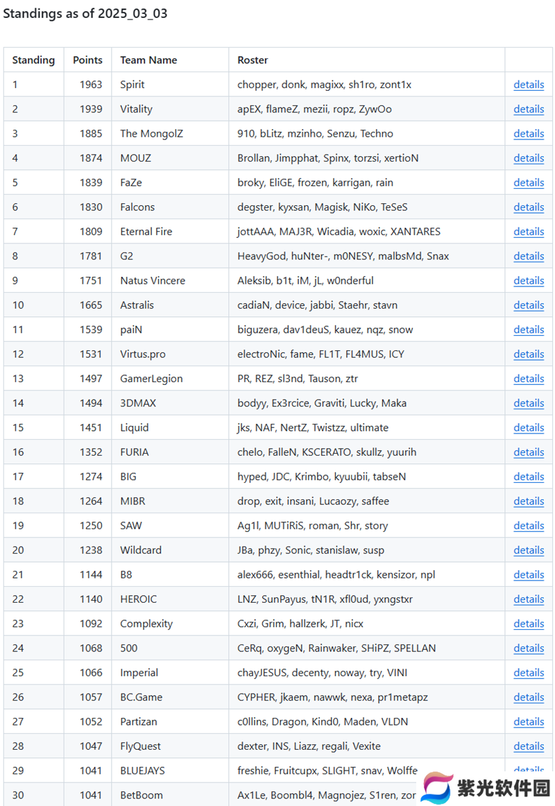Click roster chelo, FalleN, KSCERATO, skullz, yuurih

(x=327, y=452)
